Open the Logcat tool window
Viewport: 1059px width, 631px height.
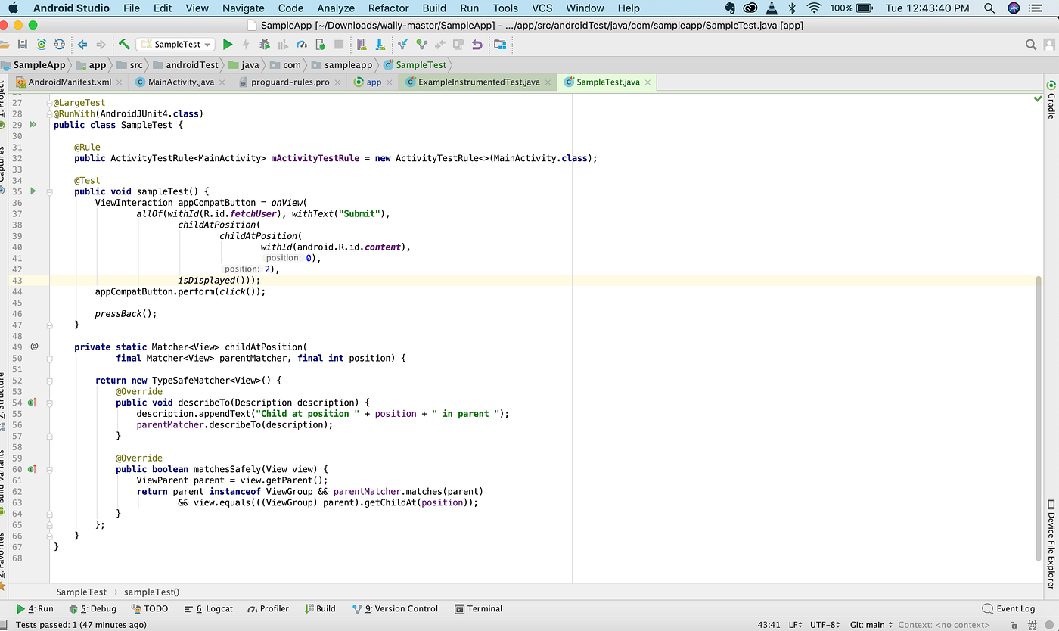[210, 608]
